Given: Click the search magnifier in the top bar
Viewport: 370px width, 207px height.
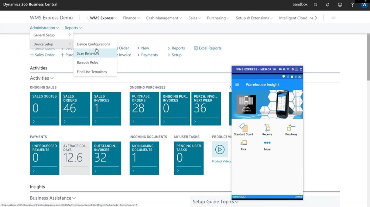Looking at the screenshot, I should point(315,5).
